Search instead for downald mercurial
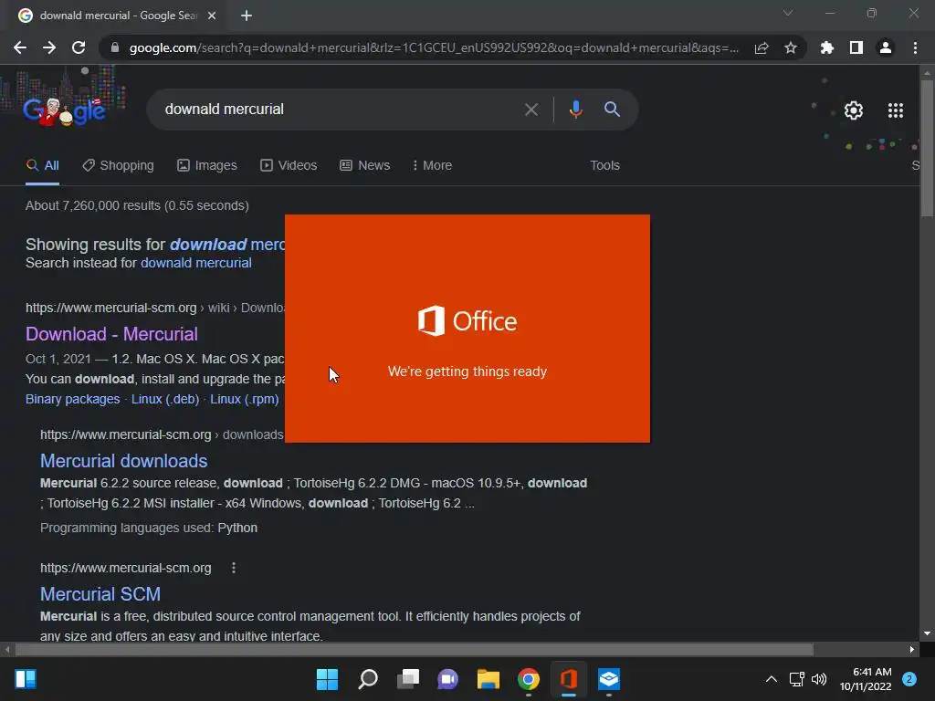Screen dimensions: 935x701 [x=196, y=263]
